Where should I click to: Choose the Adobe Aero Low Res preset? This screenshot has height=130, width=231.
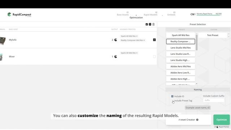tap(180, 73)
